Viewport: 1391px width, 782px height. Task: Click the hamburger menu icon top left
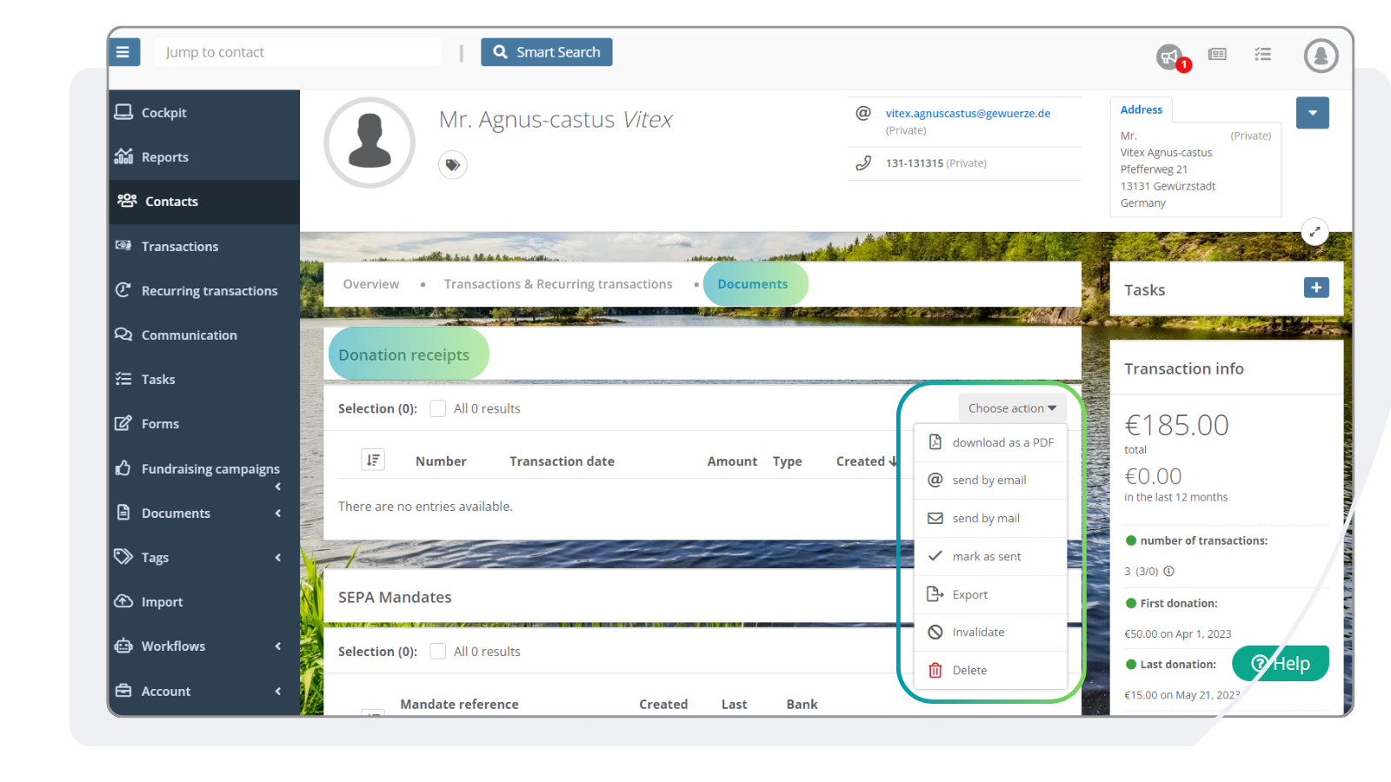[124, 51]
